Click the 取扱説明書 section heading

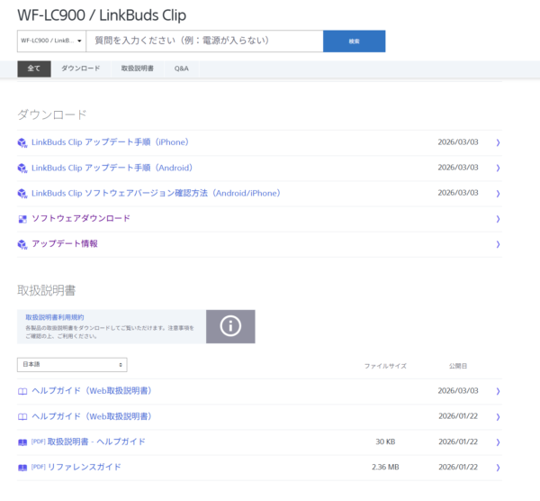47,290
